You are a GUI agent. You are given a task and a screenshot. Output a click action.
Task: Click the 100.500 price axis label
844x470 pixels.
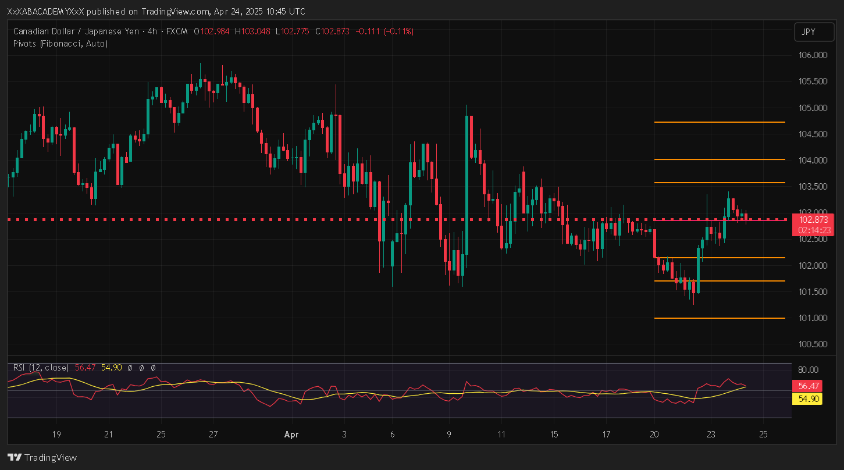812,344
